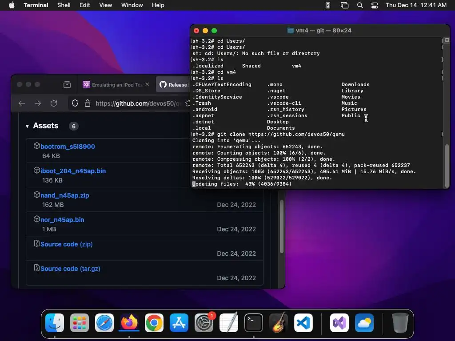Open GarageBand from the Dock
455x341 pixels.
pyautogui.click(x=279, y=323)
